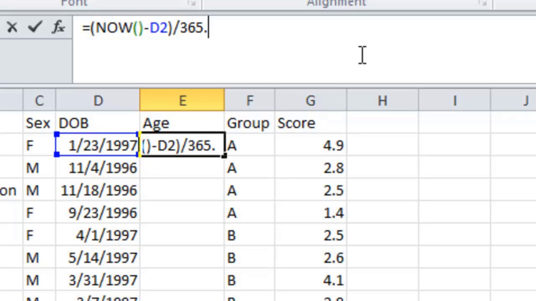This screenshot has height=301, width=536.
Task: Click the Age header cell
Action: point(182,123)
